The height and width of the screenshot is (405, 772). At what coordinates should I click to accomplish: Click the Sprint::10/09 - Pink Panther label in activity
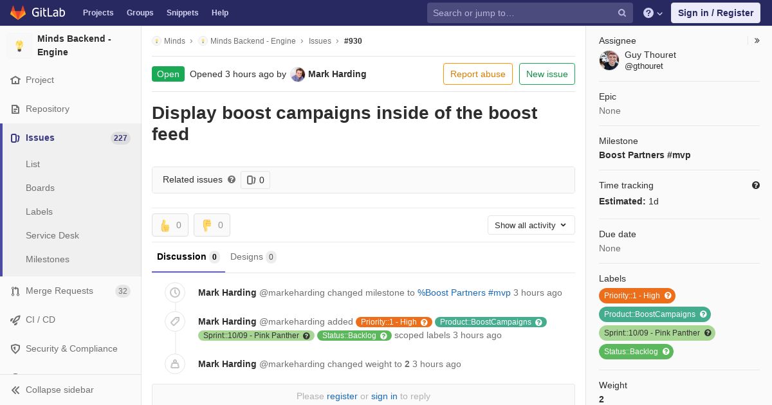point(256,336)
